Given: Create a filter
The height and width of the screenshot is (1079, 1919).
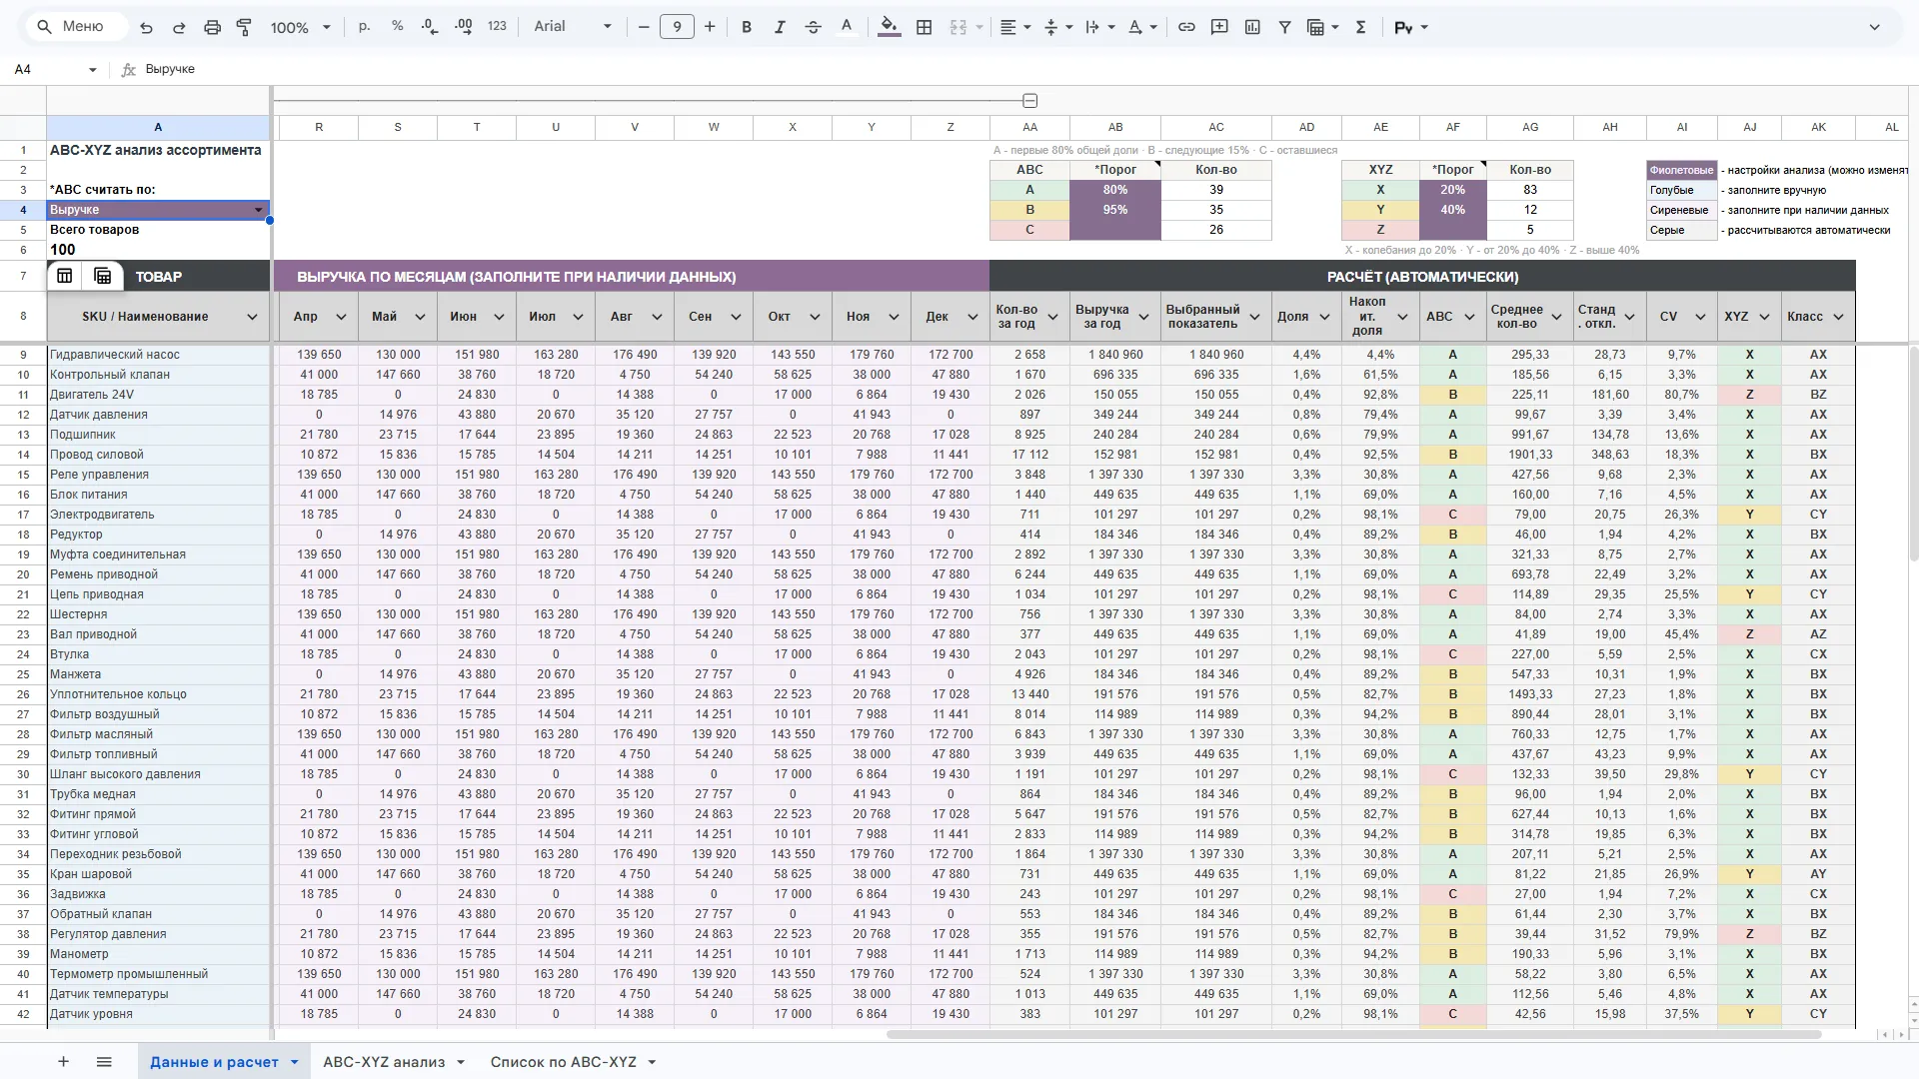Looking at the screenshot, I should (1285, 27).
